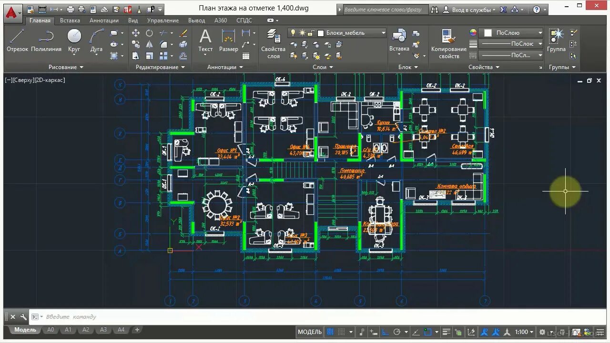
Task: Select the Круг (Circle) tool
Action: [74, 40]
